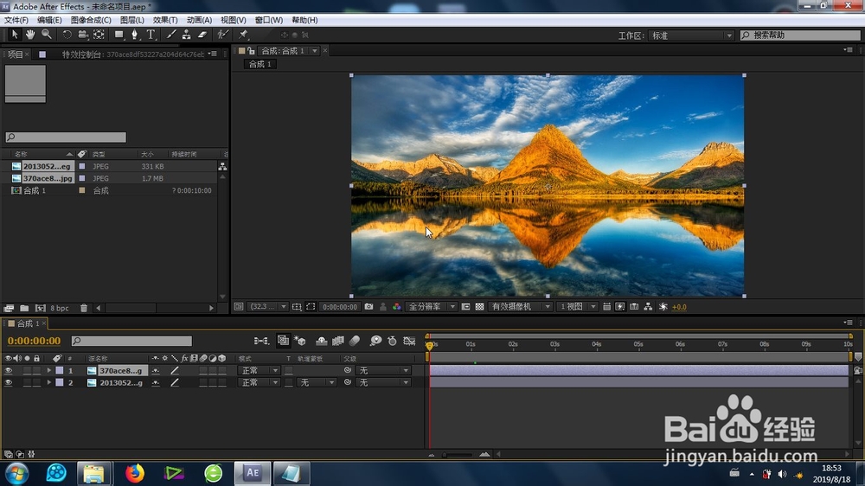
Task: Delete selected project item with trash icon
Action: pyautogui.click(x=84, y=308)
